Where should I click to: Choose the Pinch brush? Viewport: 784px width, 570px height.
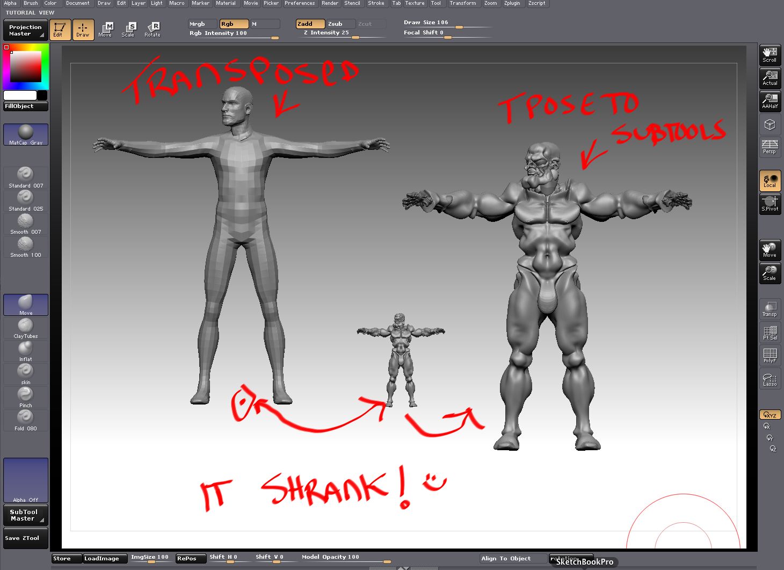point(25,397)
